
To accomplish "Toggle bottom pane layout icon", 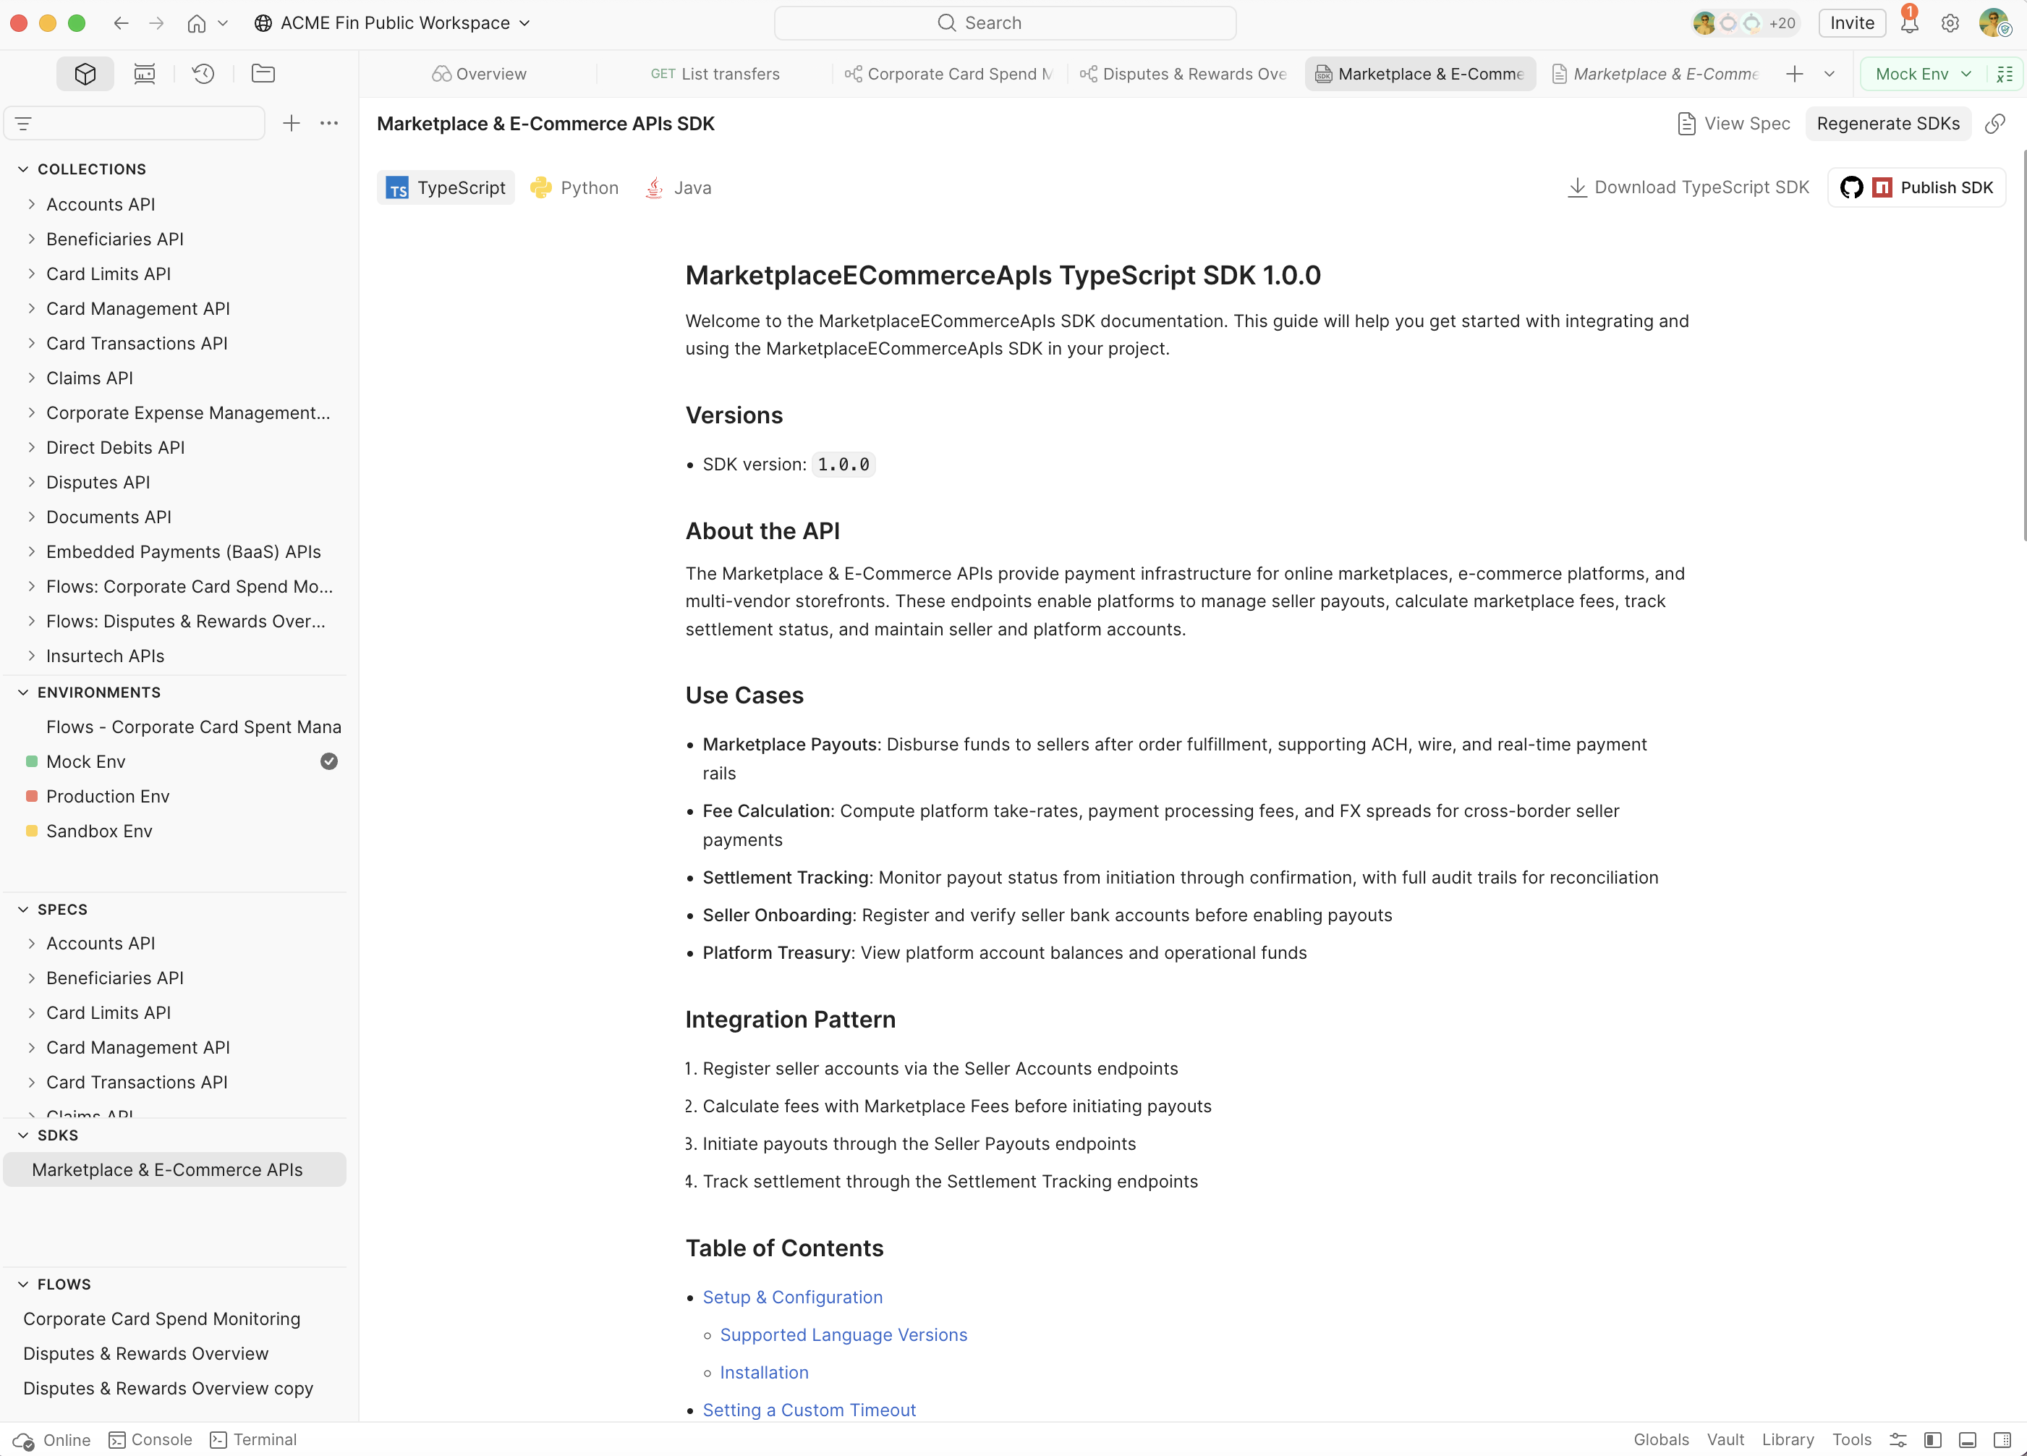I will click(1967, 1439).
